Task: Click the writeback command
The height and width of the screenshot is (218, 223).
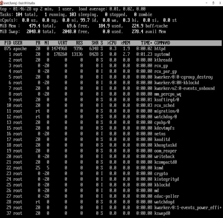Action: coord(164,157)
